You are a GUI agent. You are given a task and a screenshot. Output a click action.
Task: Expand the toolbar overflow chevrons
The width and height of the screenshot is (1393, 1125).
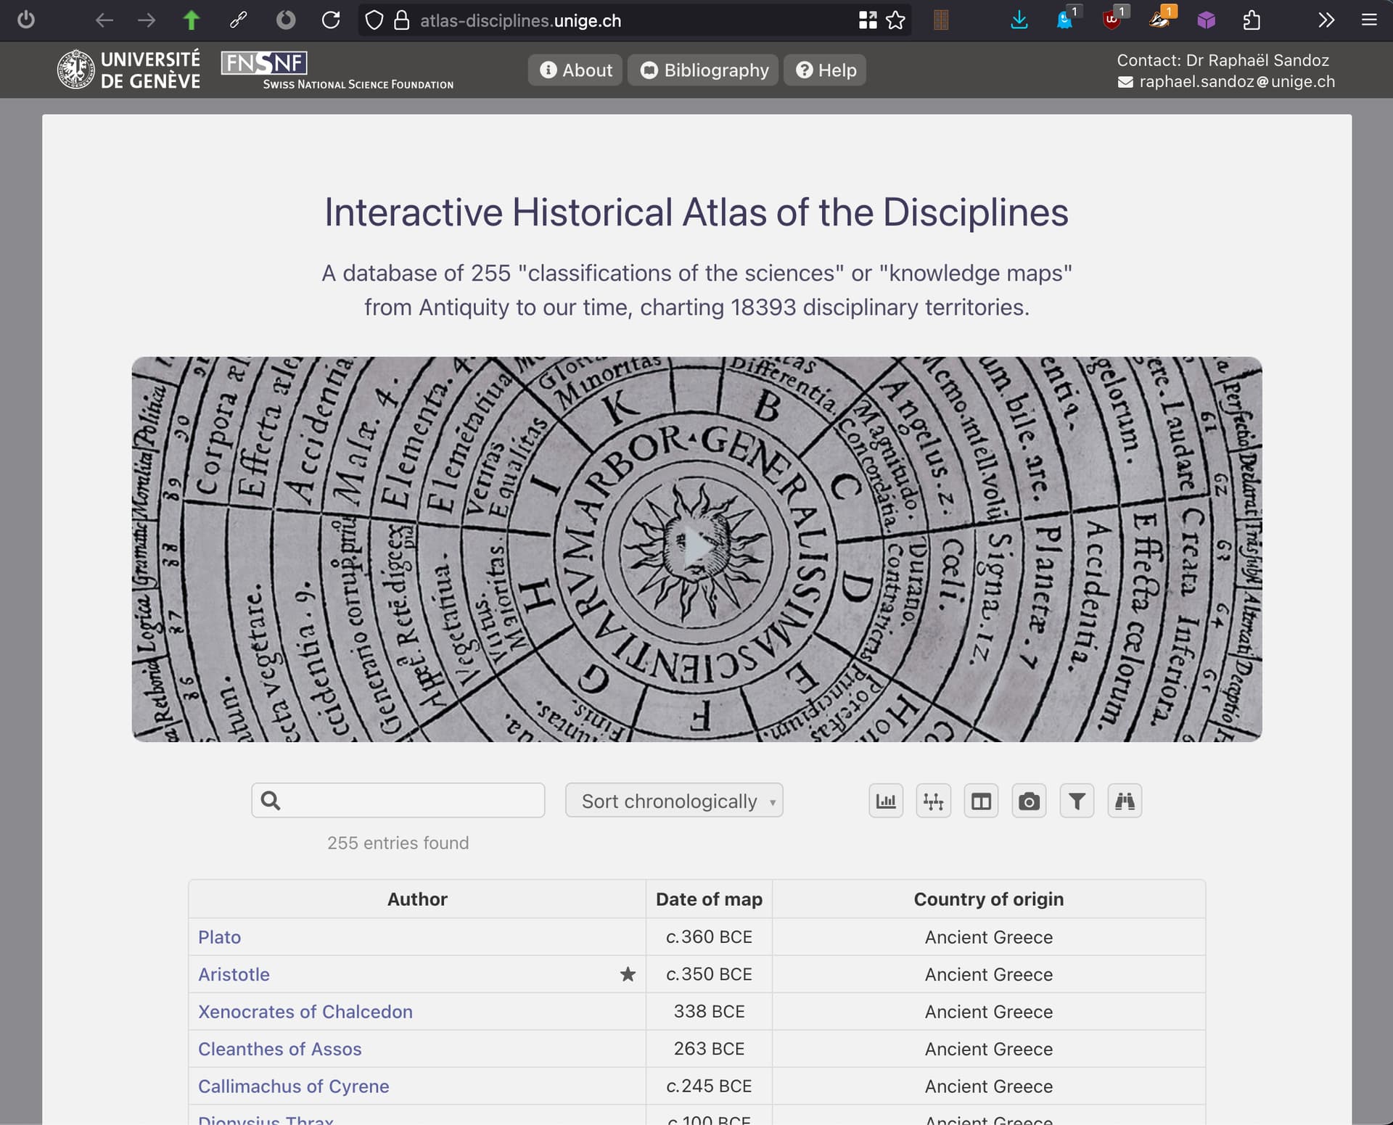[1326, 20]
